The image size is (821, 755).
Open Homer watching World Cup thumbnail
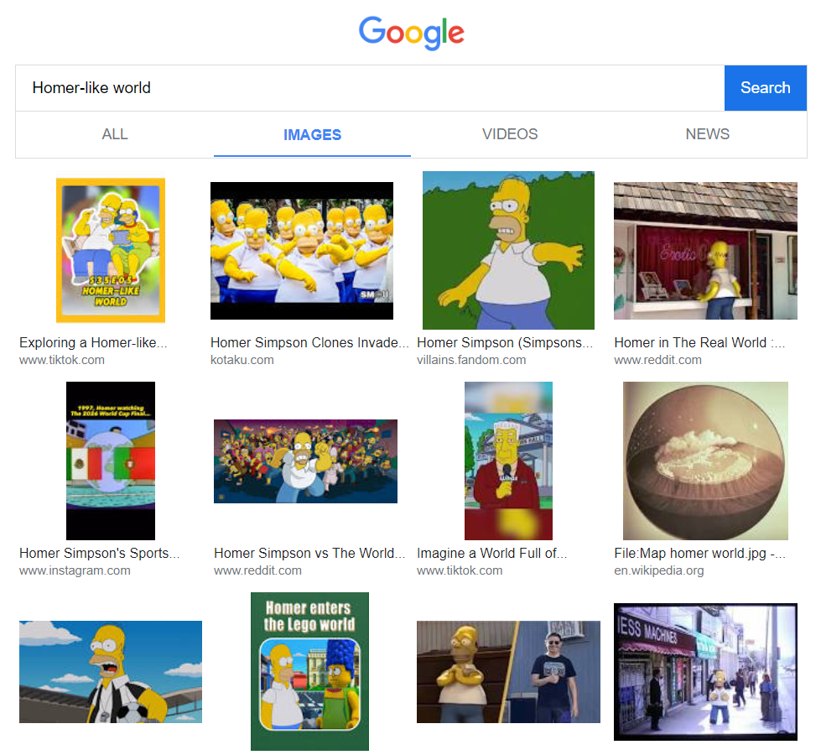click(111, 461)
